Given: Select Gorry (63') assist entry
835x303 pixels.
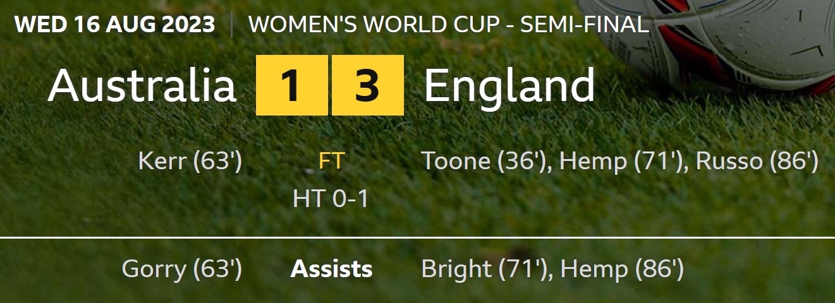Looking at the screenshot, I should pyautogui.click(x=181, y=270).
